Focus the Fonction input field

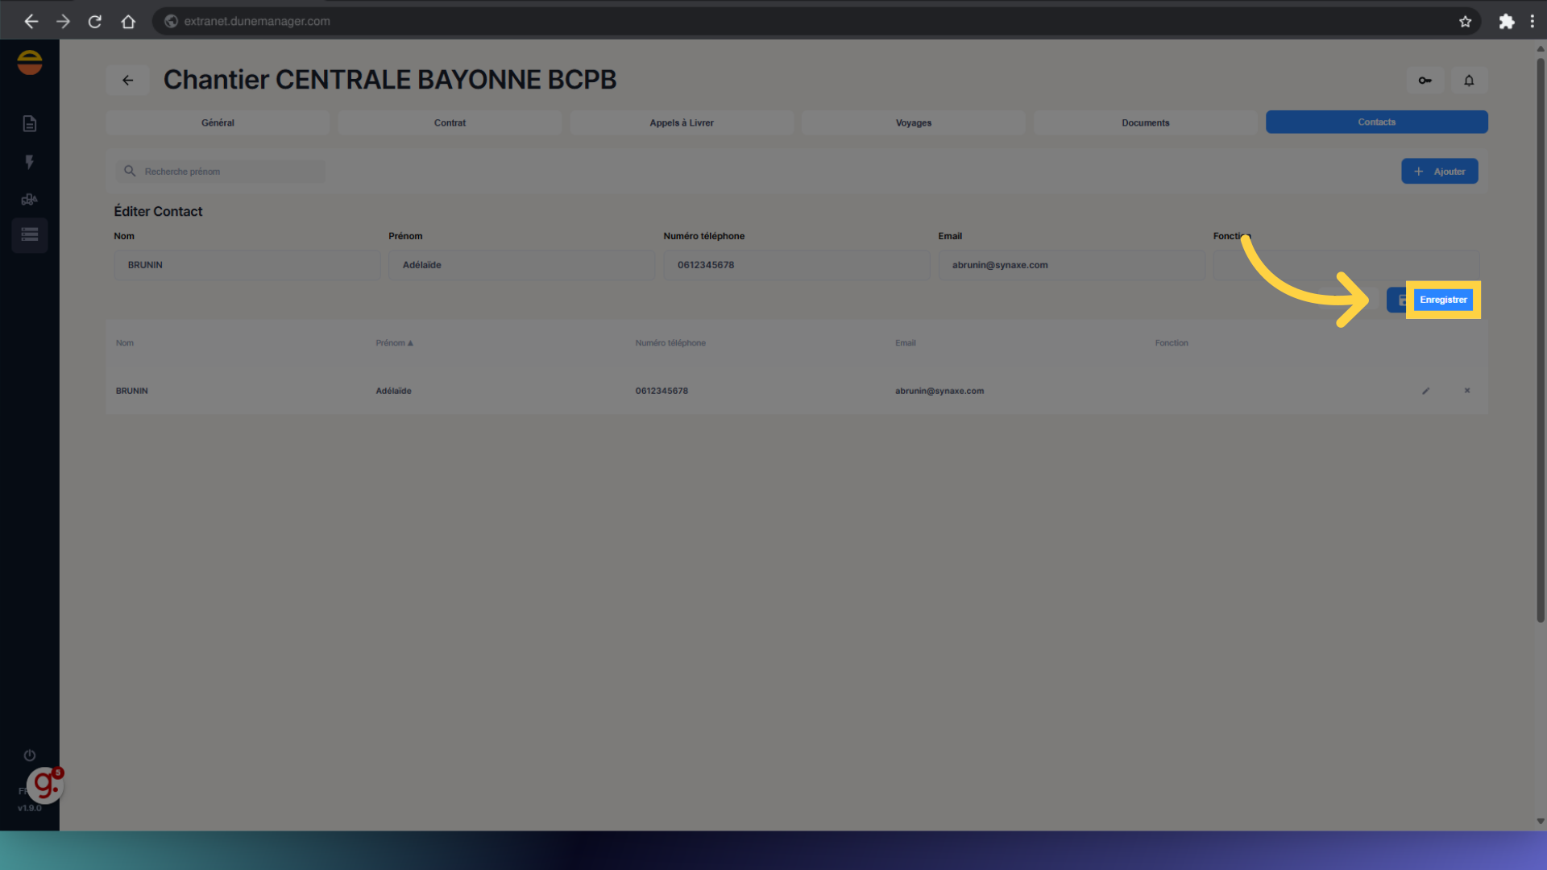[1346, 265]
